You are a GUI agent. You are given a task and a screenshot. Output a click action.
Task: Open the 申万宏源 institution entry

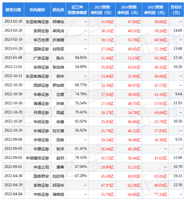41,40
